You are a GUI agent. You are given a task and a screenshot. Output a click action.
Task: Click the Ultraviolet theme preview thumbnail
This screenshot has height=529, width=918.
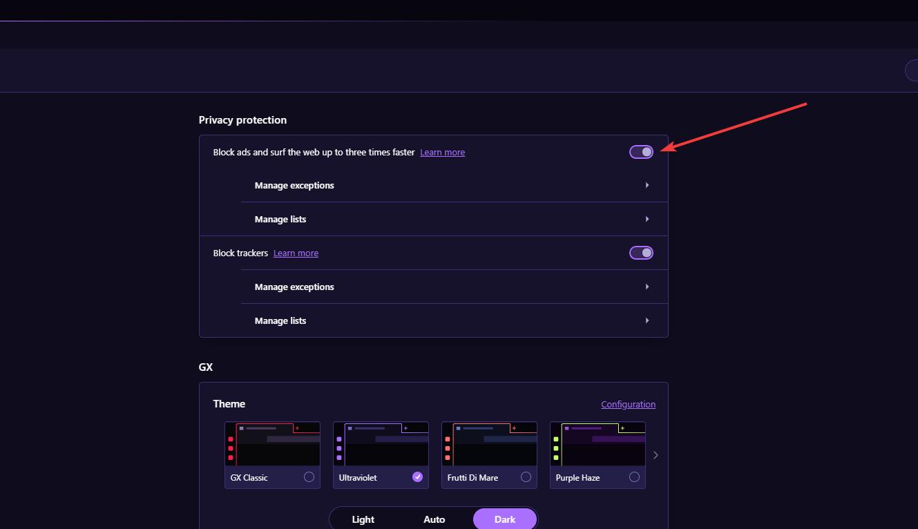pyautogui.click(x=381, y=444)
